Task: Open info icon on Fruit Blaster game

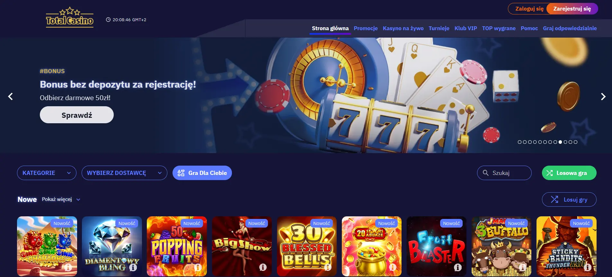Action: (457, 267)
